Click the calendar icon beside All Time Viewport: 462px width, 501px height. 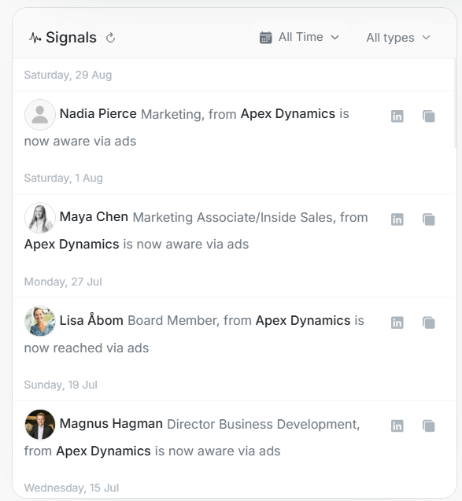[x=266, y=38]
